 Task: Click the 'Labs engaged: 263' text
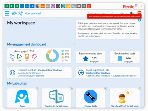tap(23, 51)
